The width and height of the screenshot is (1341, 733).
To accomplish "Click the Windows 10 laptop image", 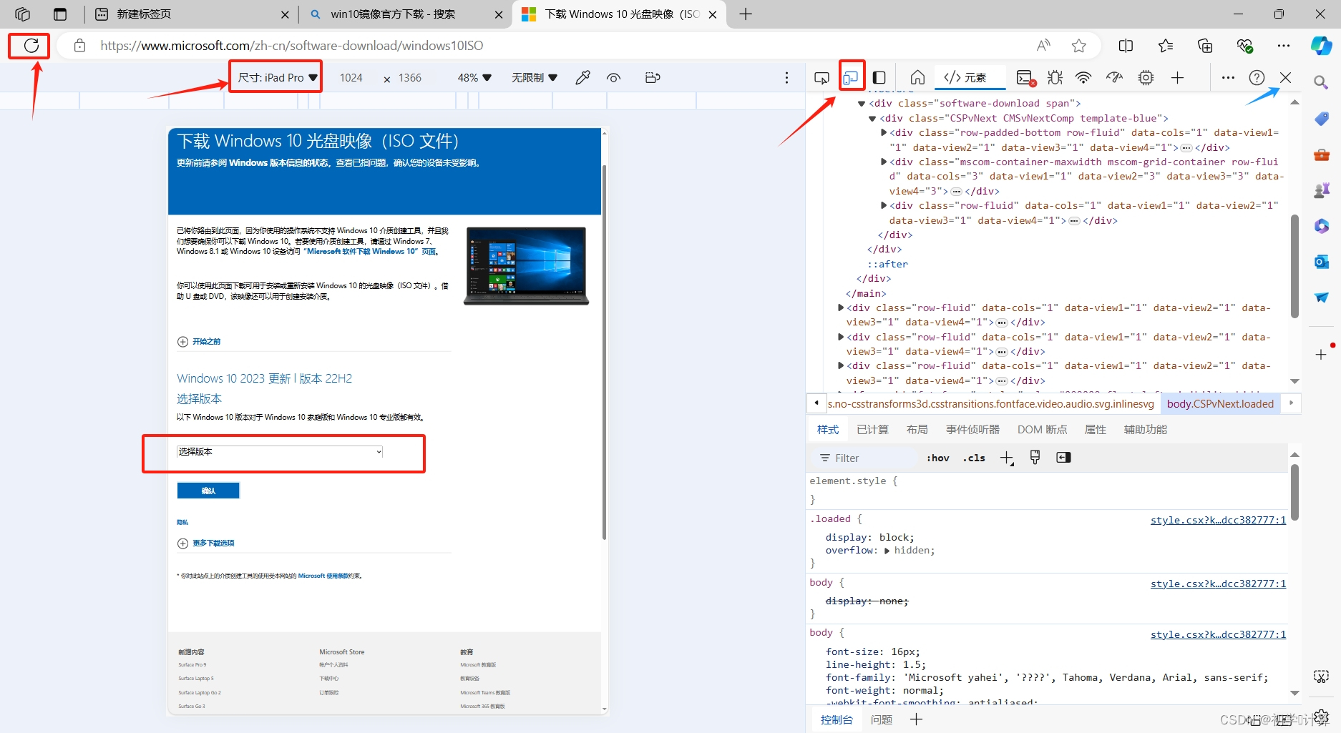I will [x=526, y=265].
